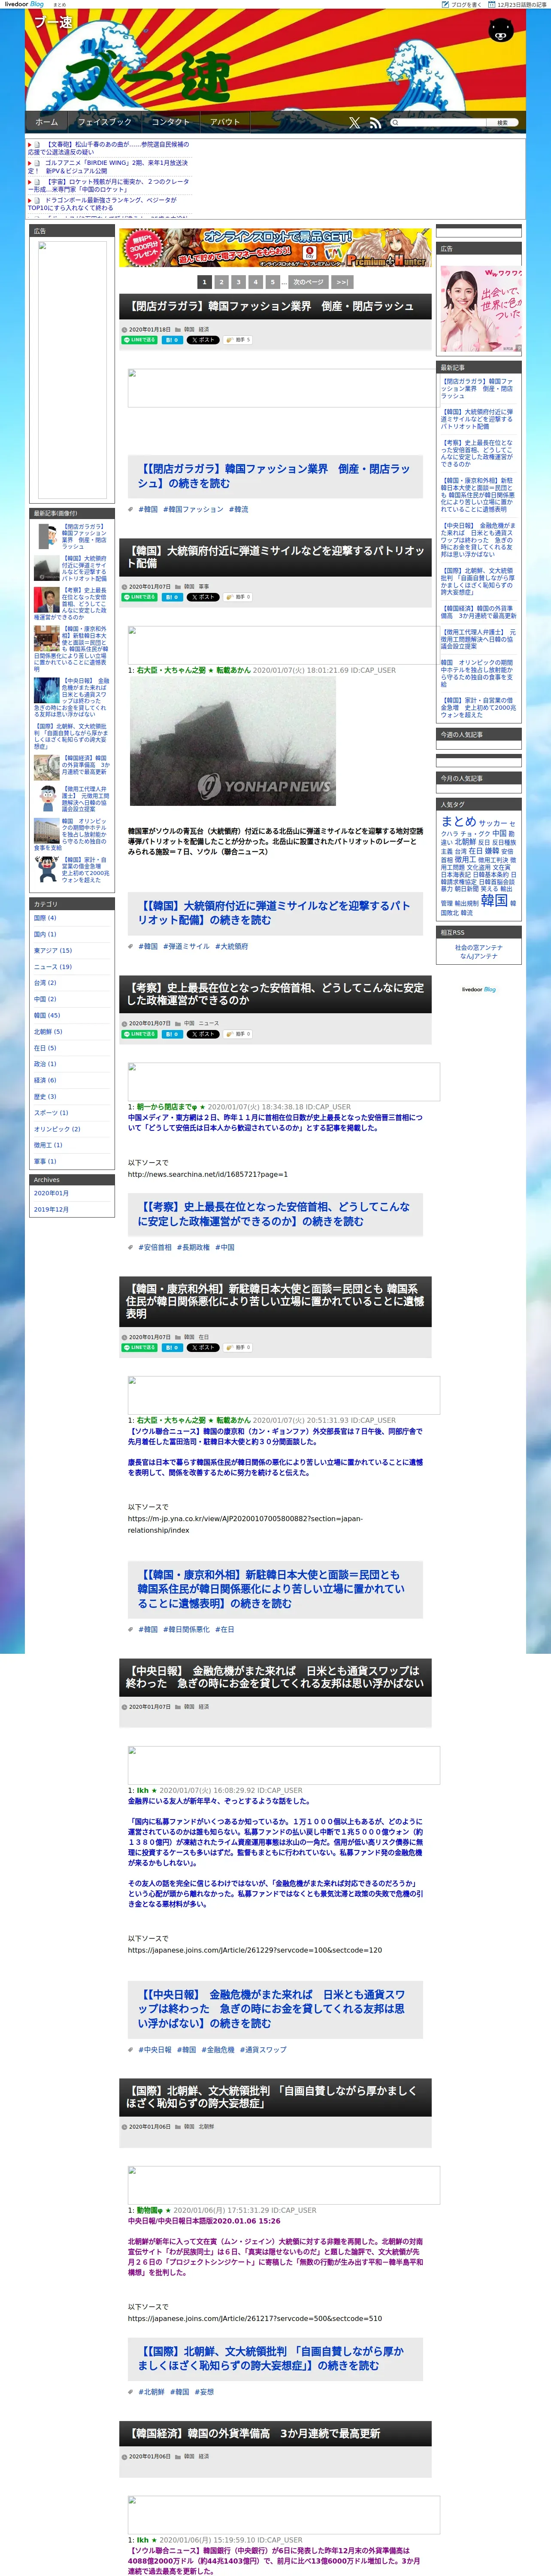Click the X ポスト button on the 閉店ガラガラ article
551x2576 pixels.
click(x=203, y=340)
